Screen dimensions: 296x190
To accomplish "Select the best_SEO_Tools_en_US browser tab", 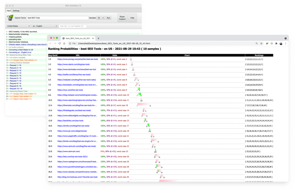I will coord(78,38).
